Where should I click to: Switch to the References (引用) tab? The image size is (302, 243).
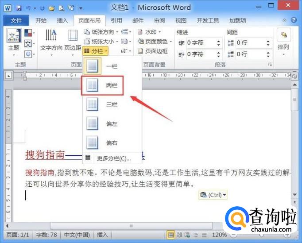[x=116, y=20]
